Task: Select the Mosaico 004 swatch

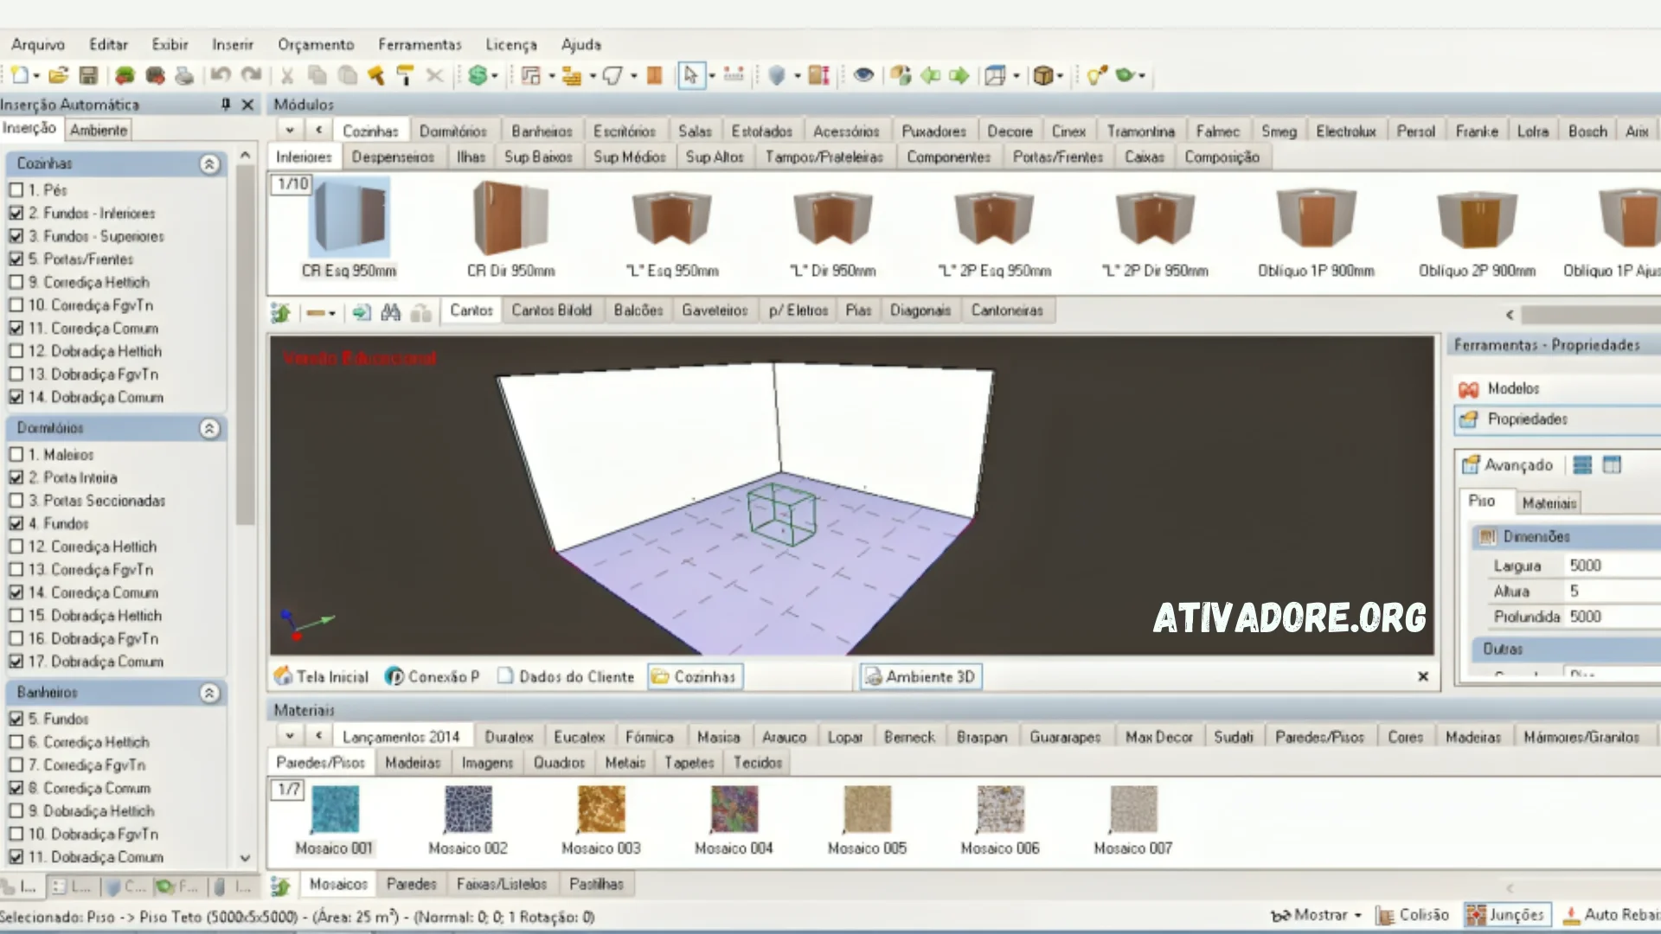Action: [x=734, y=809]
